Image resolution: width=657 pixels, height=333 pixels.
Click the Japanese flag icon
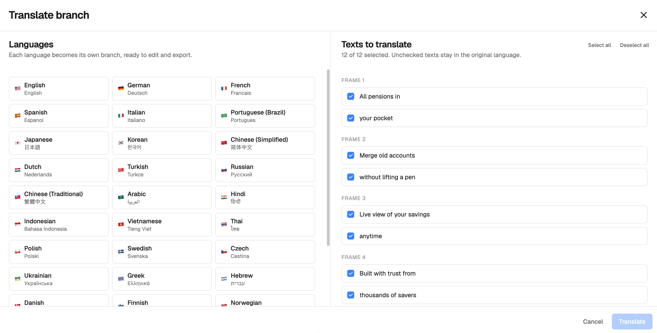18,143
